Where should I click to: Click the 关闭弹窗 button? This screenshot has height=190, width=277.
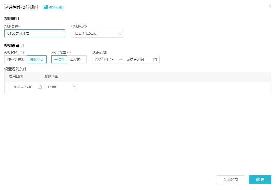tap(231, 180)
